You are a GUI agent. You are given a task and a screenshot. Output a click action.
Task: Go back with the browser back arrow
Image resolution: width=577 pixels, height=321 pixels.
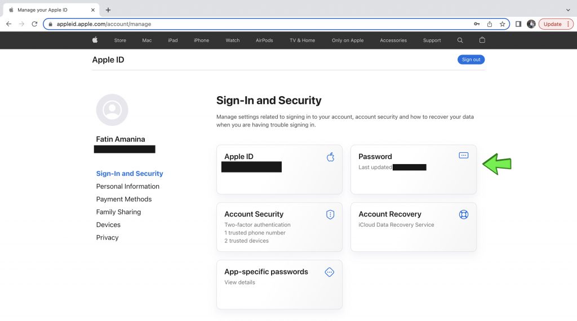tap(9, 24)
